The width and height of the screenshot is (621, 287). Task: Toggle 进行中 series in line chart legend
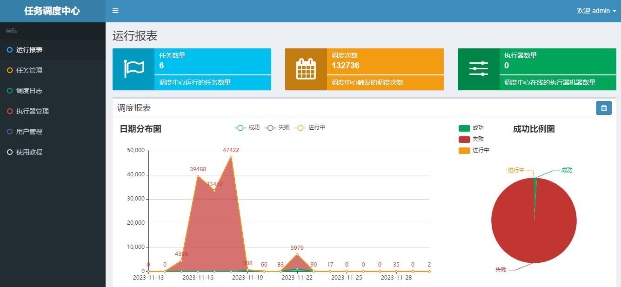[311, 127]
